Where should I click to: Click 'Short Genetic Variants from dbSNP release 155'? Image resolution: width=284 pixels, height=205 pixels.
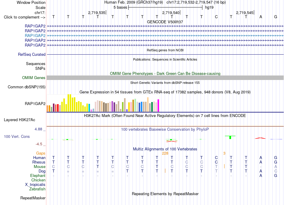(x=165, y=83)
